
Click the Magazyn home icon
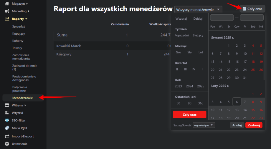[x=7, y=4]
